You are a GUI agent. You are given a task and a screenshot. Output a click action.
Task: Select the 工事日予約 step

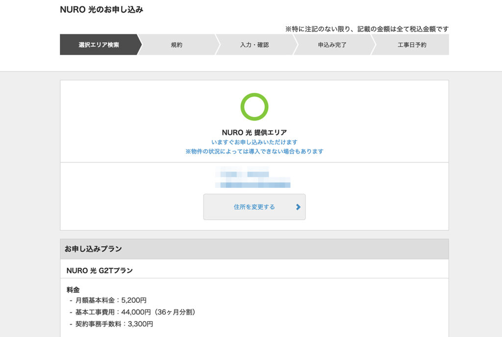tap(412, 45)
